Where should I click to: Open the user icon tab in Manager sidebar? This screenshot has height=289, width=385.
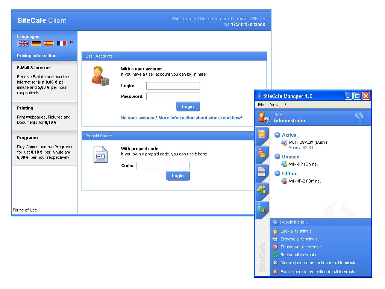coord(262,153)
